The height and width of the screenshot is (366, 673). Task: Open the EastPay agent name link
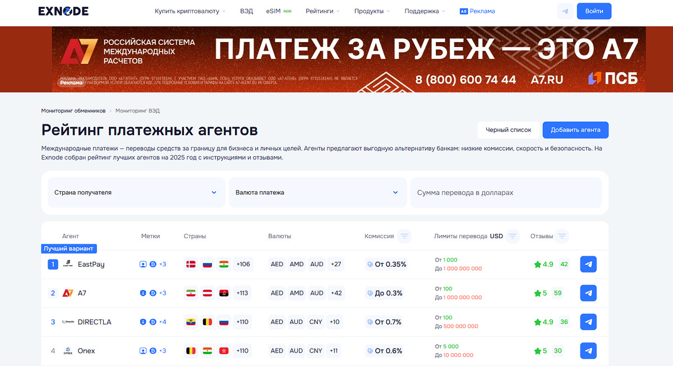(x=91, y=264)
